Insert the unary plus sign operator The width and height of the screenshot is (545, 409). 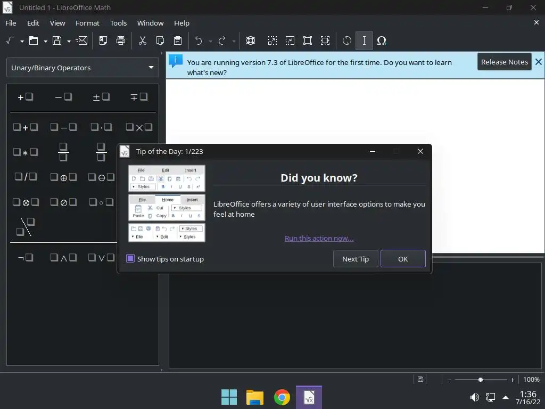coord(26,97)
